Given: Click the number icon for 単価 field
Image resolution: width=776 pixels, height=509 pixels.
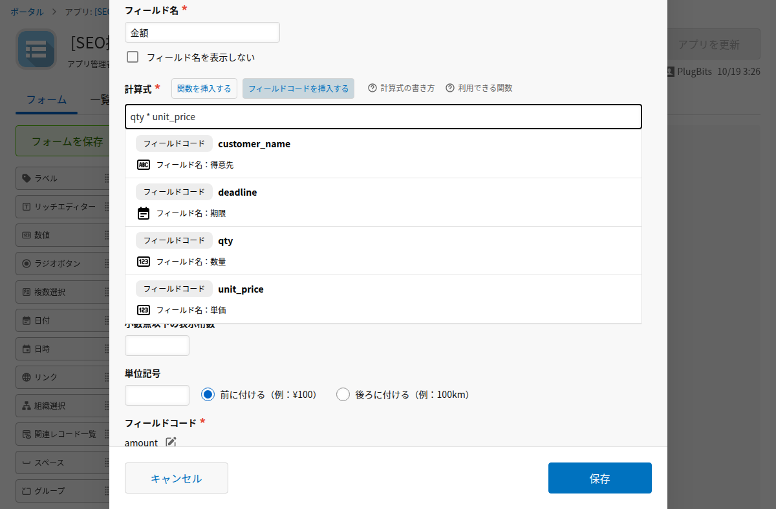Looking at the screenshot, I should click(144, 310).
